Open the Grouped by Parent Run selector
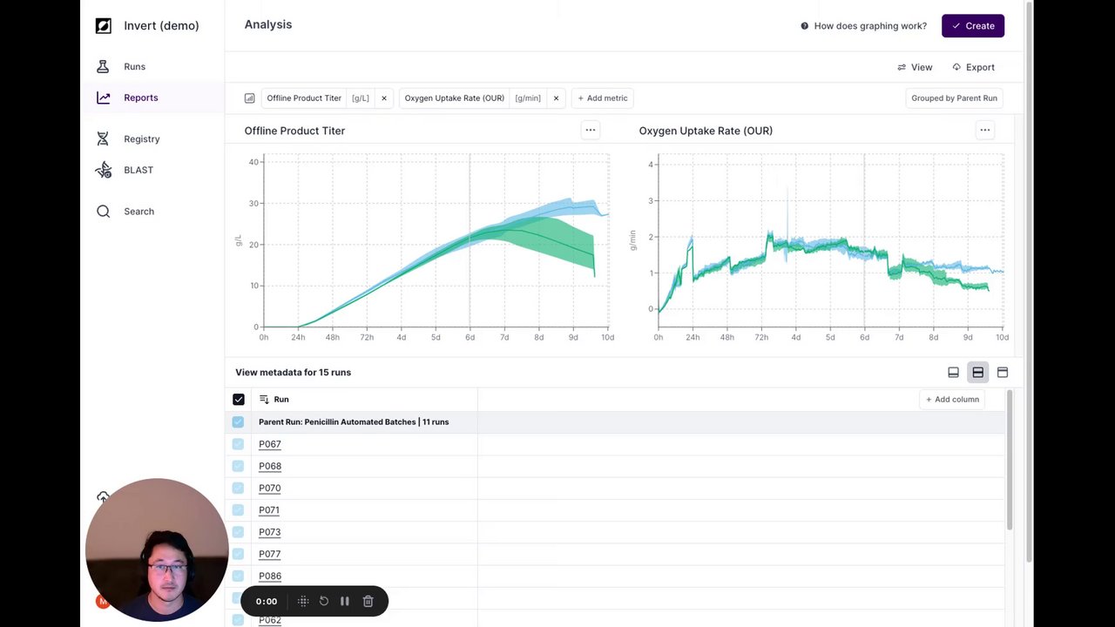Image resolution: width=1115 pixels, height=627 pixels. click(954, 98)
